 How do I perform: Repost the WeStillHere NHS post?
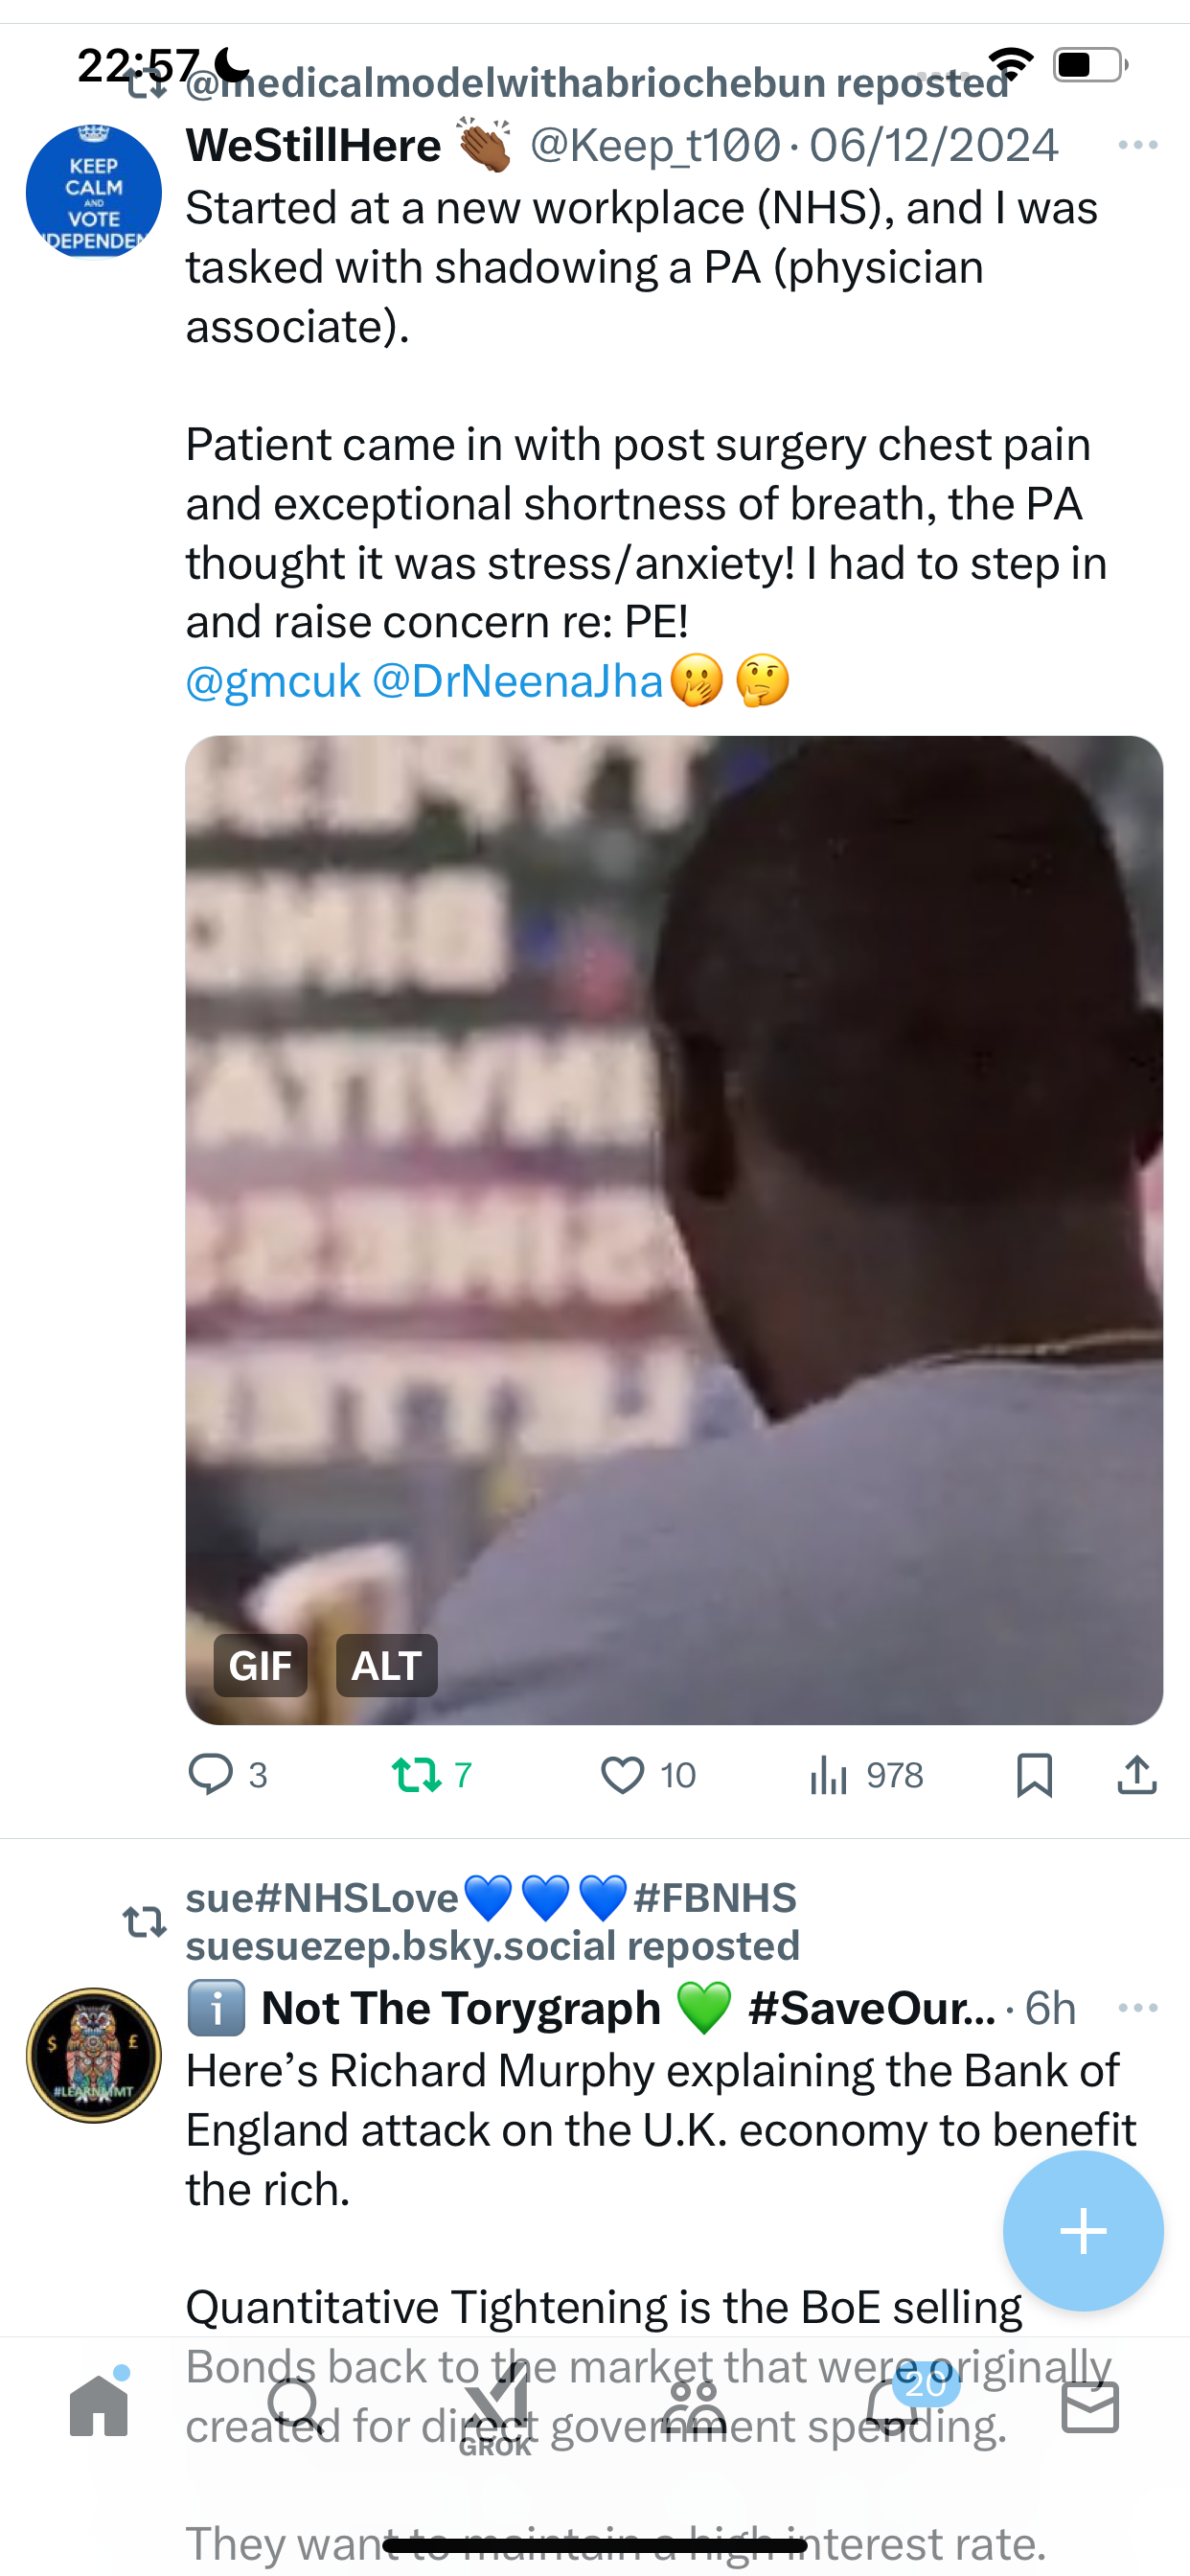click(x=431, y=1775)
